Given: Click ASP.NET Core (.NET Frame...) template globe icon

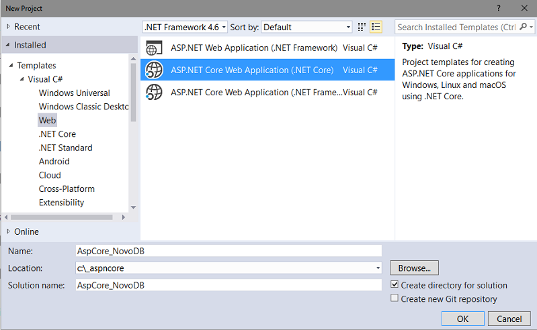Looking at the screenshot, I should click(x=154, y=93).
